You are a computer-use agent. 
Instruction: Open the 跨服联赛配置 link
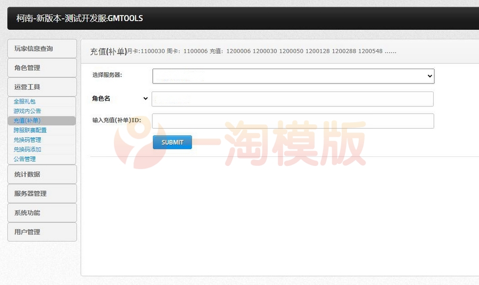(30, 130)
